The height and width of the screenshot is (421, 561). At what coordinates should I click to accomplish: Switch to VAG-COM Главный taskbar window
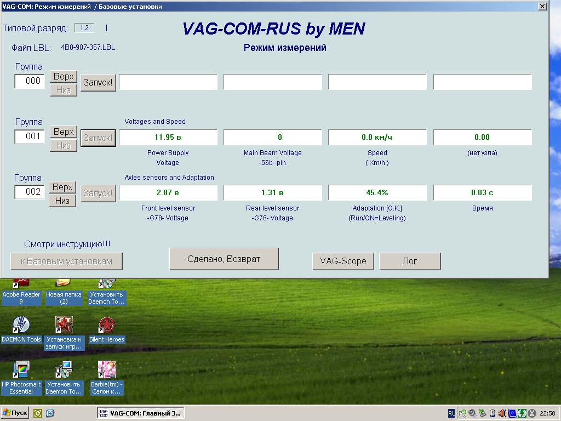click(x=140, y=413)
